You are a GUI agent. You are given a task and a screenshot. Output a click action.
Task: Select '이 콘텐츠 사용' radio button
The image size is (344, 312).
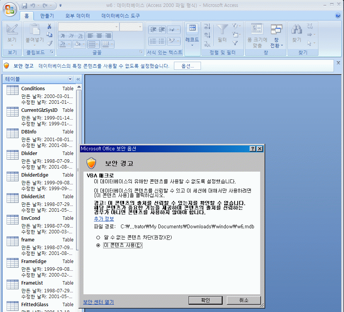click(98, 245)
